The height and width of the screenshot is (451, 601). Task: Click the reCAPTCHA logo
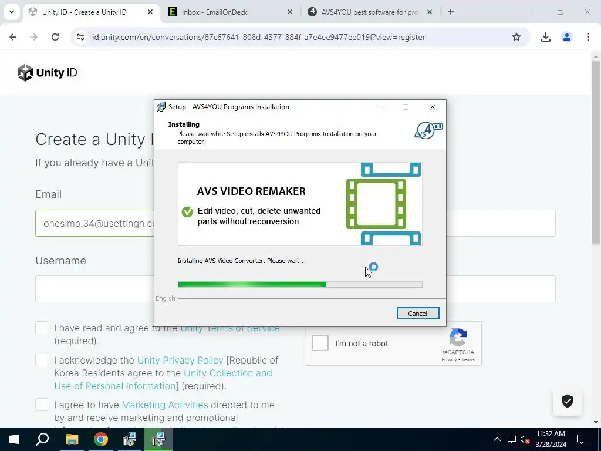coord(458,337)
